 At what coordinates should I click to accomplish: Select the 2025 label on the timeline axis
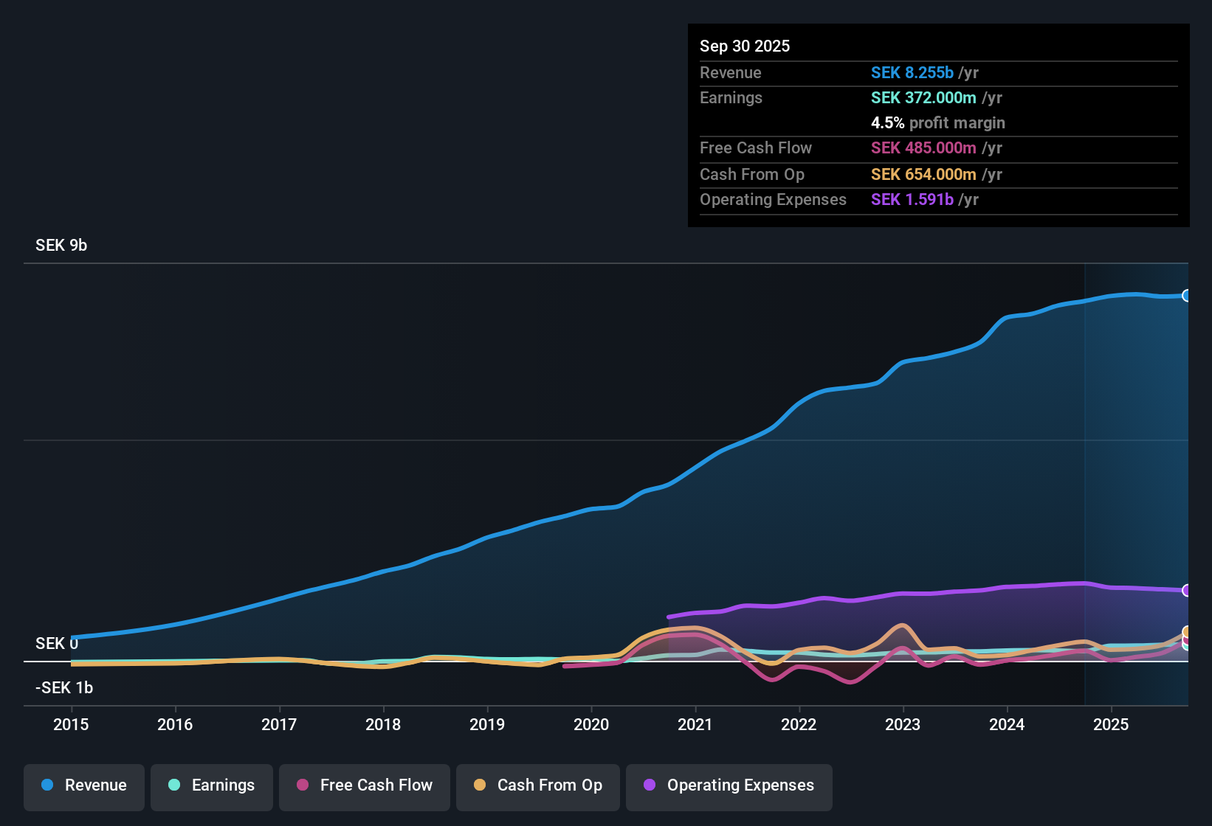(x=1112, y=725)
